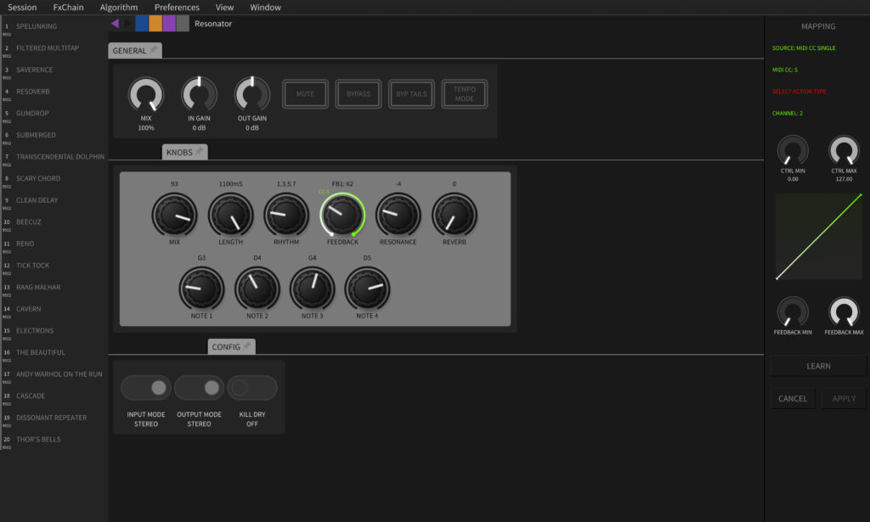Viewport: 870px width, 522px height.
Task: Select the orange color swatch
Action: (155, 24)
